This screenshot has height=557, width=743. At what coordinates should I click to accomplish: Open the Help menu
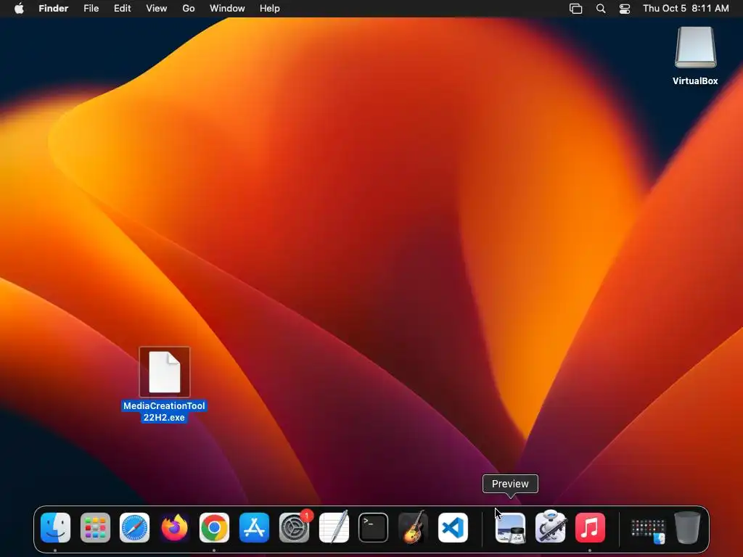pos(270,9)
